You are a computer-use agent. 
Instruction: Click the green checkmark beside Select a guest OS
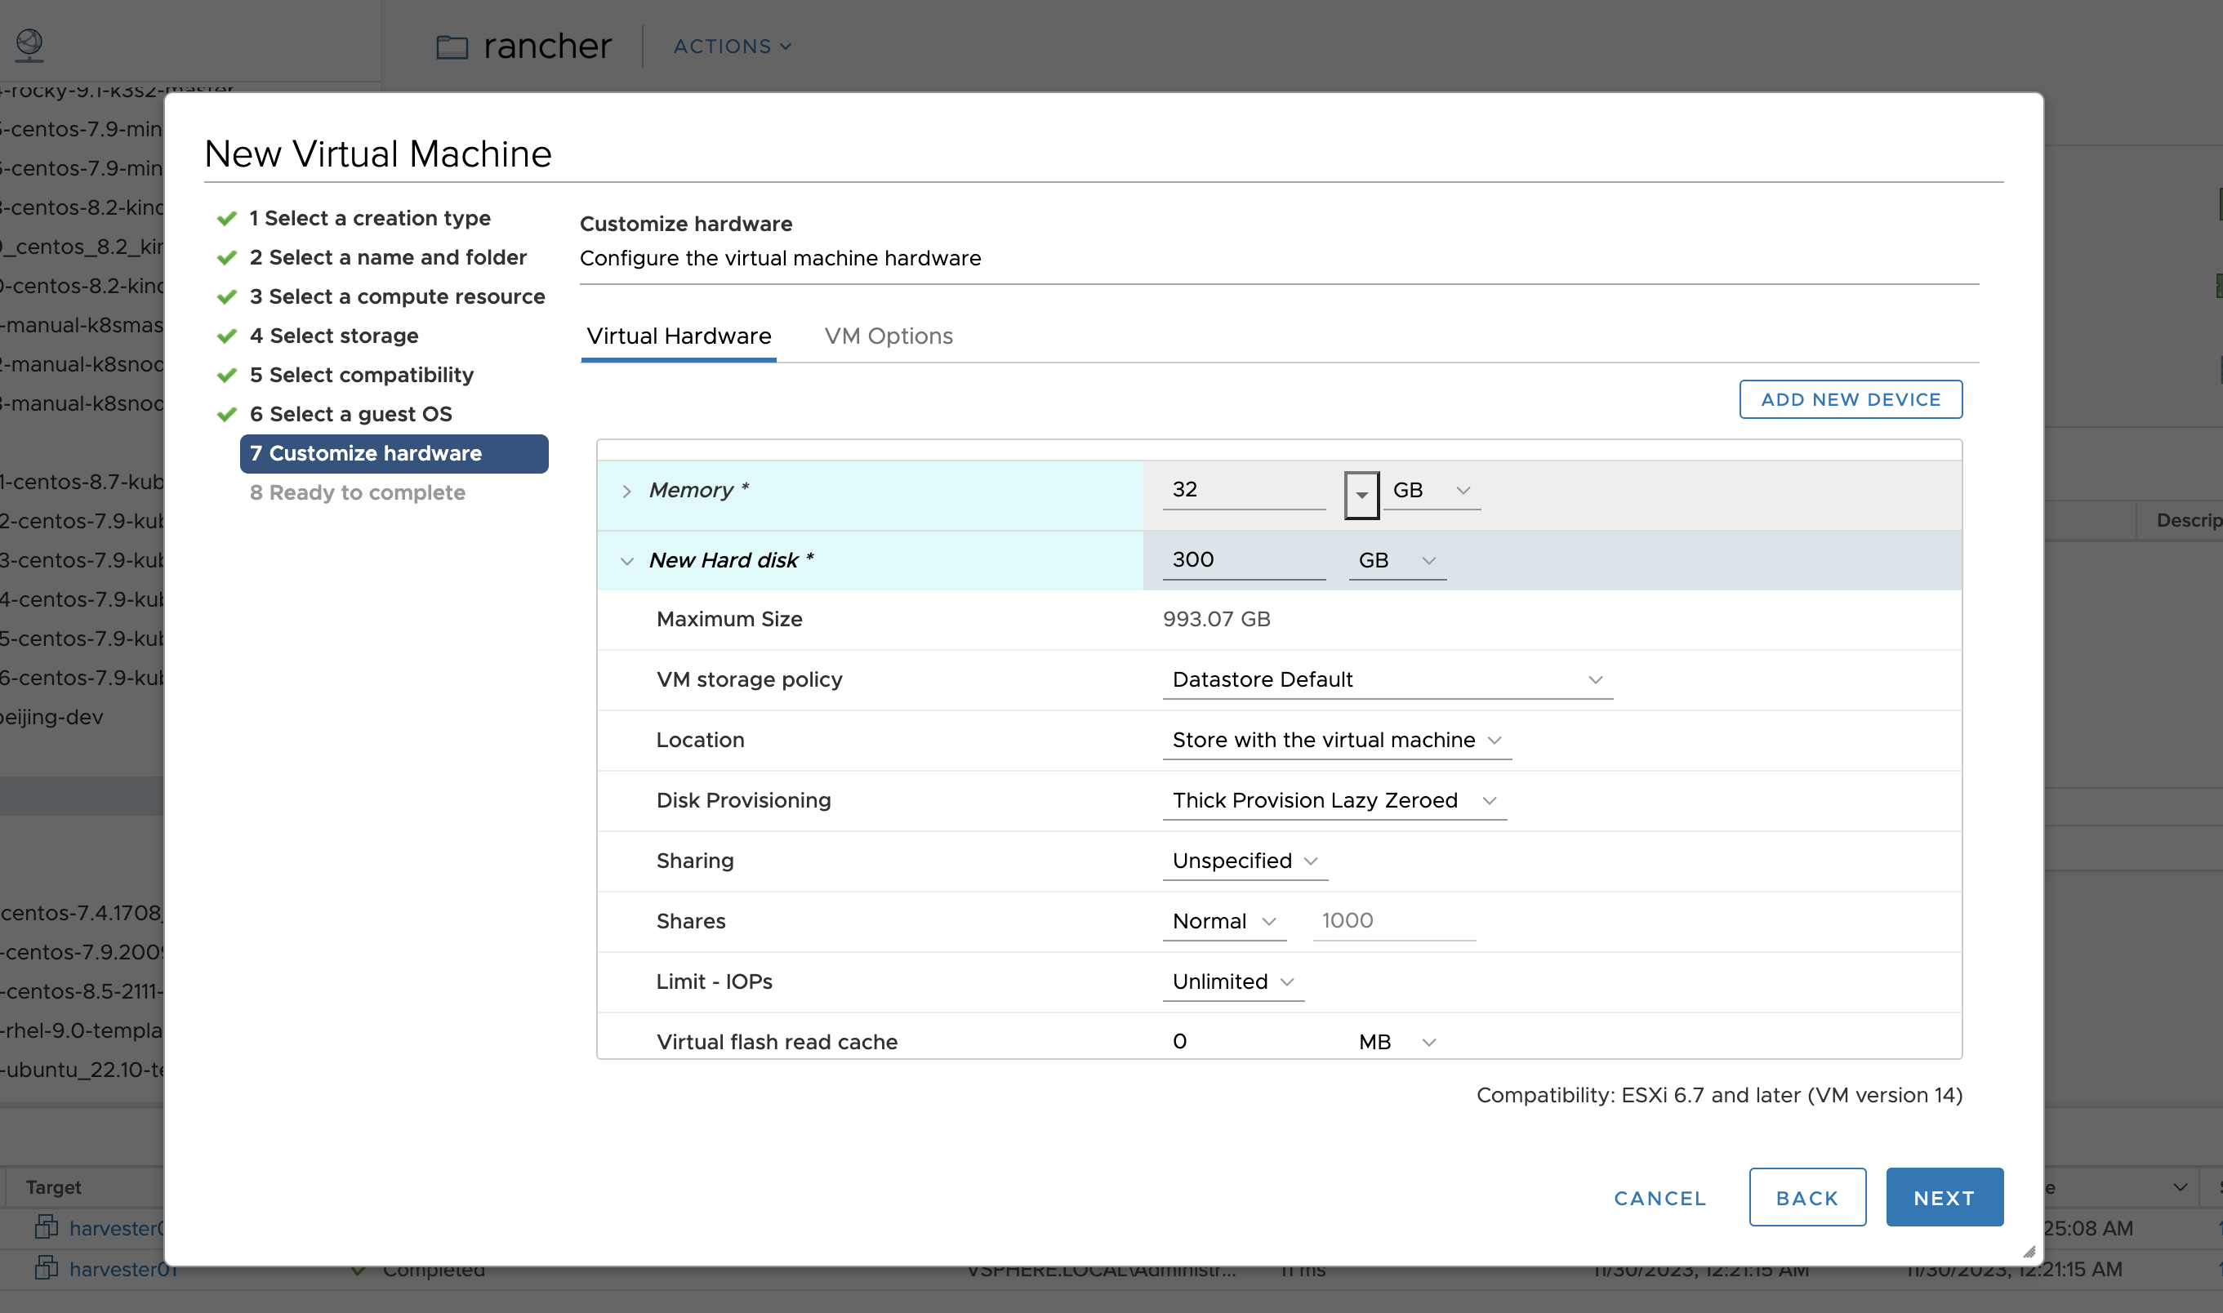click(x=226, y=414)
